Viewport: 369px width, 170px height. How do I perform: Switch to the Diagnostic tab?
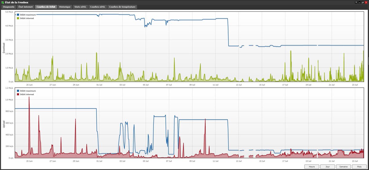[9, 7]
